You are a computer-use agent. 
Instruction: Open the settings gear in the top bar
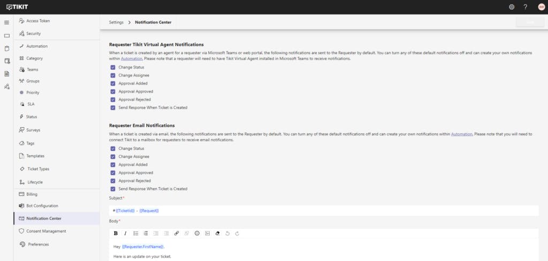pos(512,7)
